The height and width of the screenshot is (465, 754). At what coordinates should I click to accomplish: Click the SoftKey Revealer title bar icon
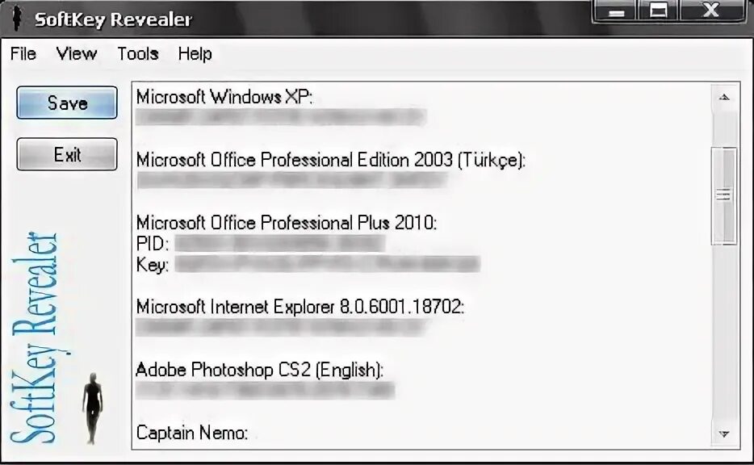17,19
